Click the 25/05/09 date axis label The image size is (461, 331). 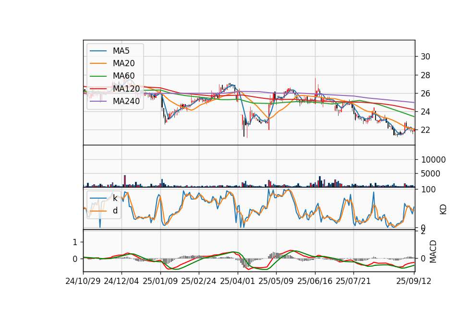coord(276,281)
